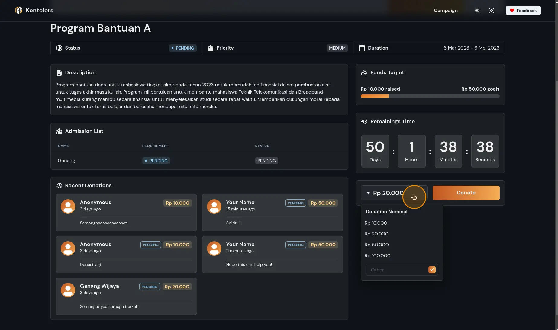The height and width of the screenshot is (330, 558).
Task: Click the Status clock icon
Action: [x=59, y=48]
